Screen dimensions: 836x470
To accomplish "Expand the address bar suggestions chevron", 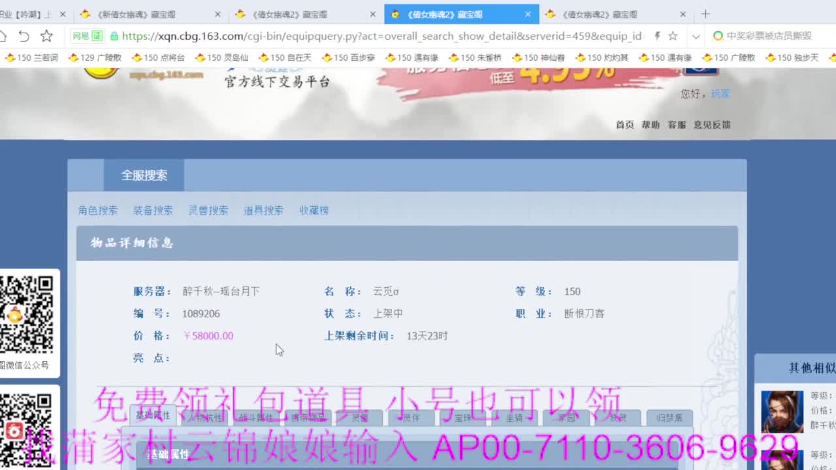I will click(696, 37).
